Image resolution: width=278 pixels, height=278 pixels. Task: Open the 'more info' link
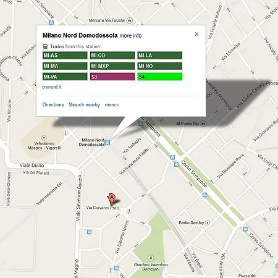click(130, 36)
